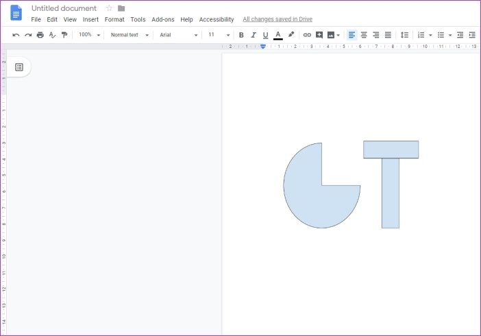This screenshot has height=336, width=481.
Task: Click the Insert image icon
Action: pyautogui.click(x=331, y=35)
